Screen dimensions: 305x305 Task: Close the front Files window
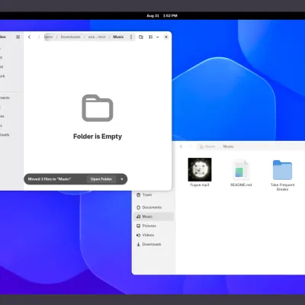166,37
